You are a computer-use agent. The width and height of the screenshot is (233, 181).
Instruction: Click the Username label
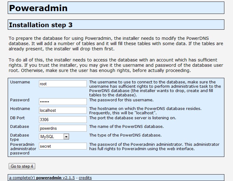20,82
